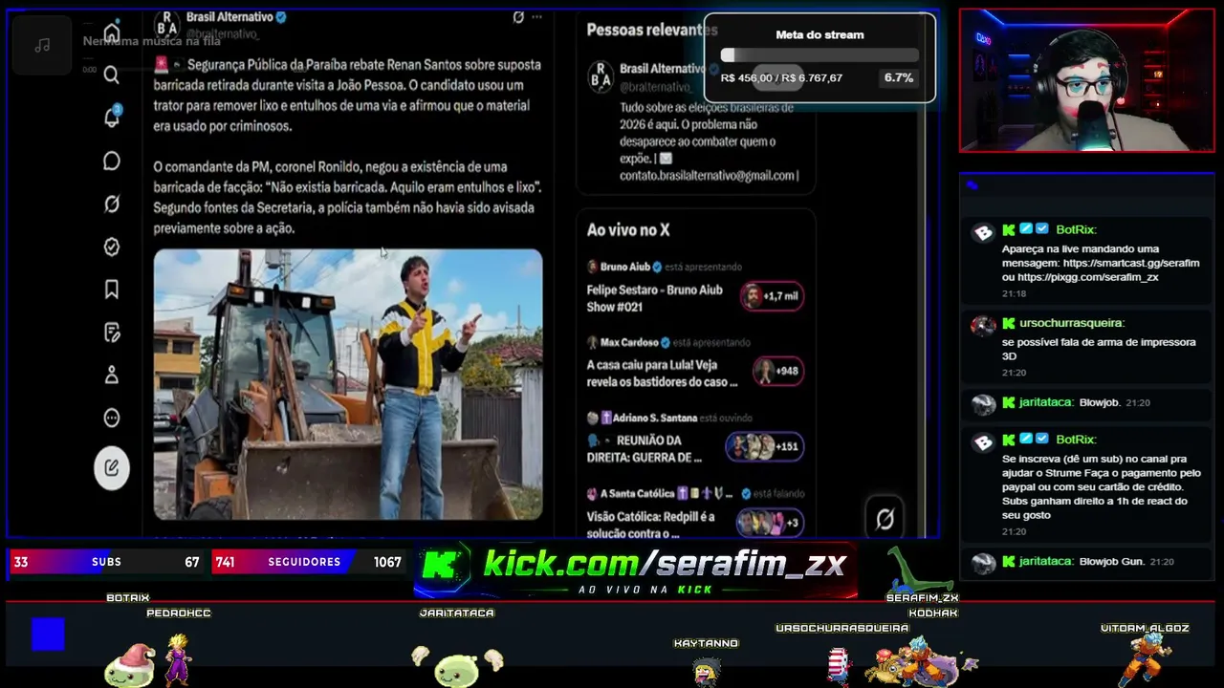Click the Meta do stream progress bar
Image resolution: width=1224 pixels, height=688 pixels.
pos(820,55)
